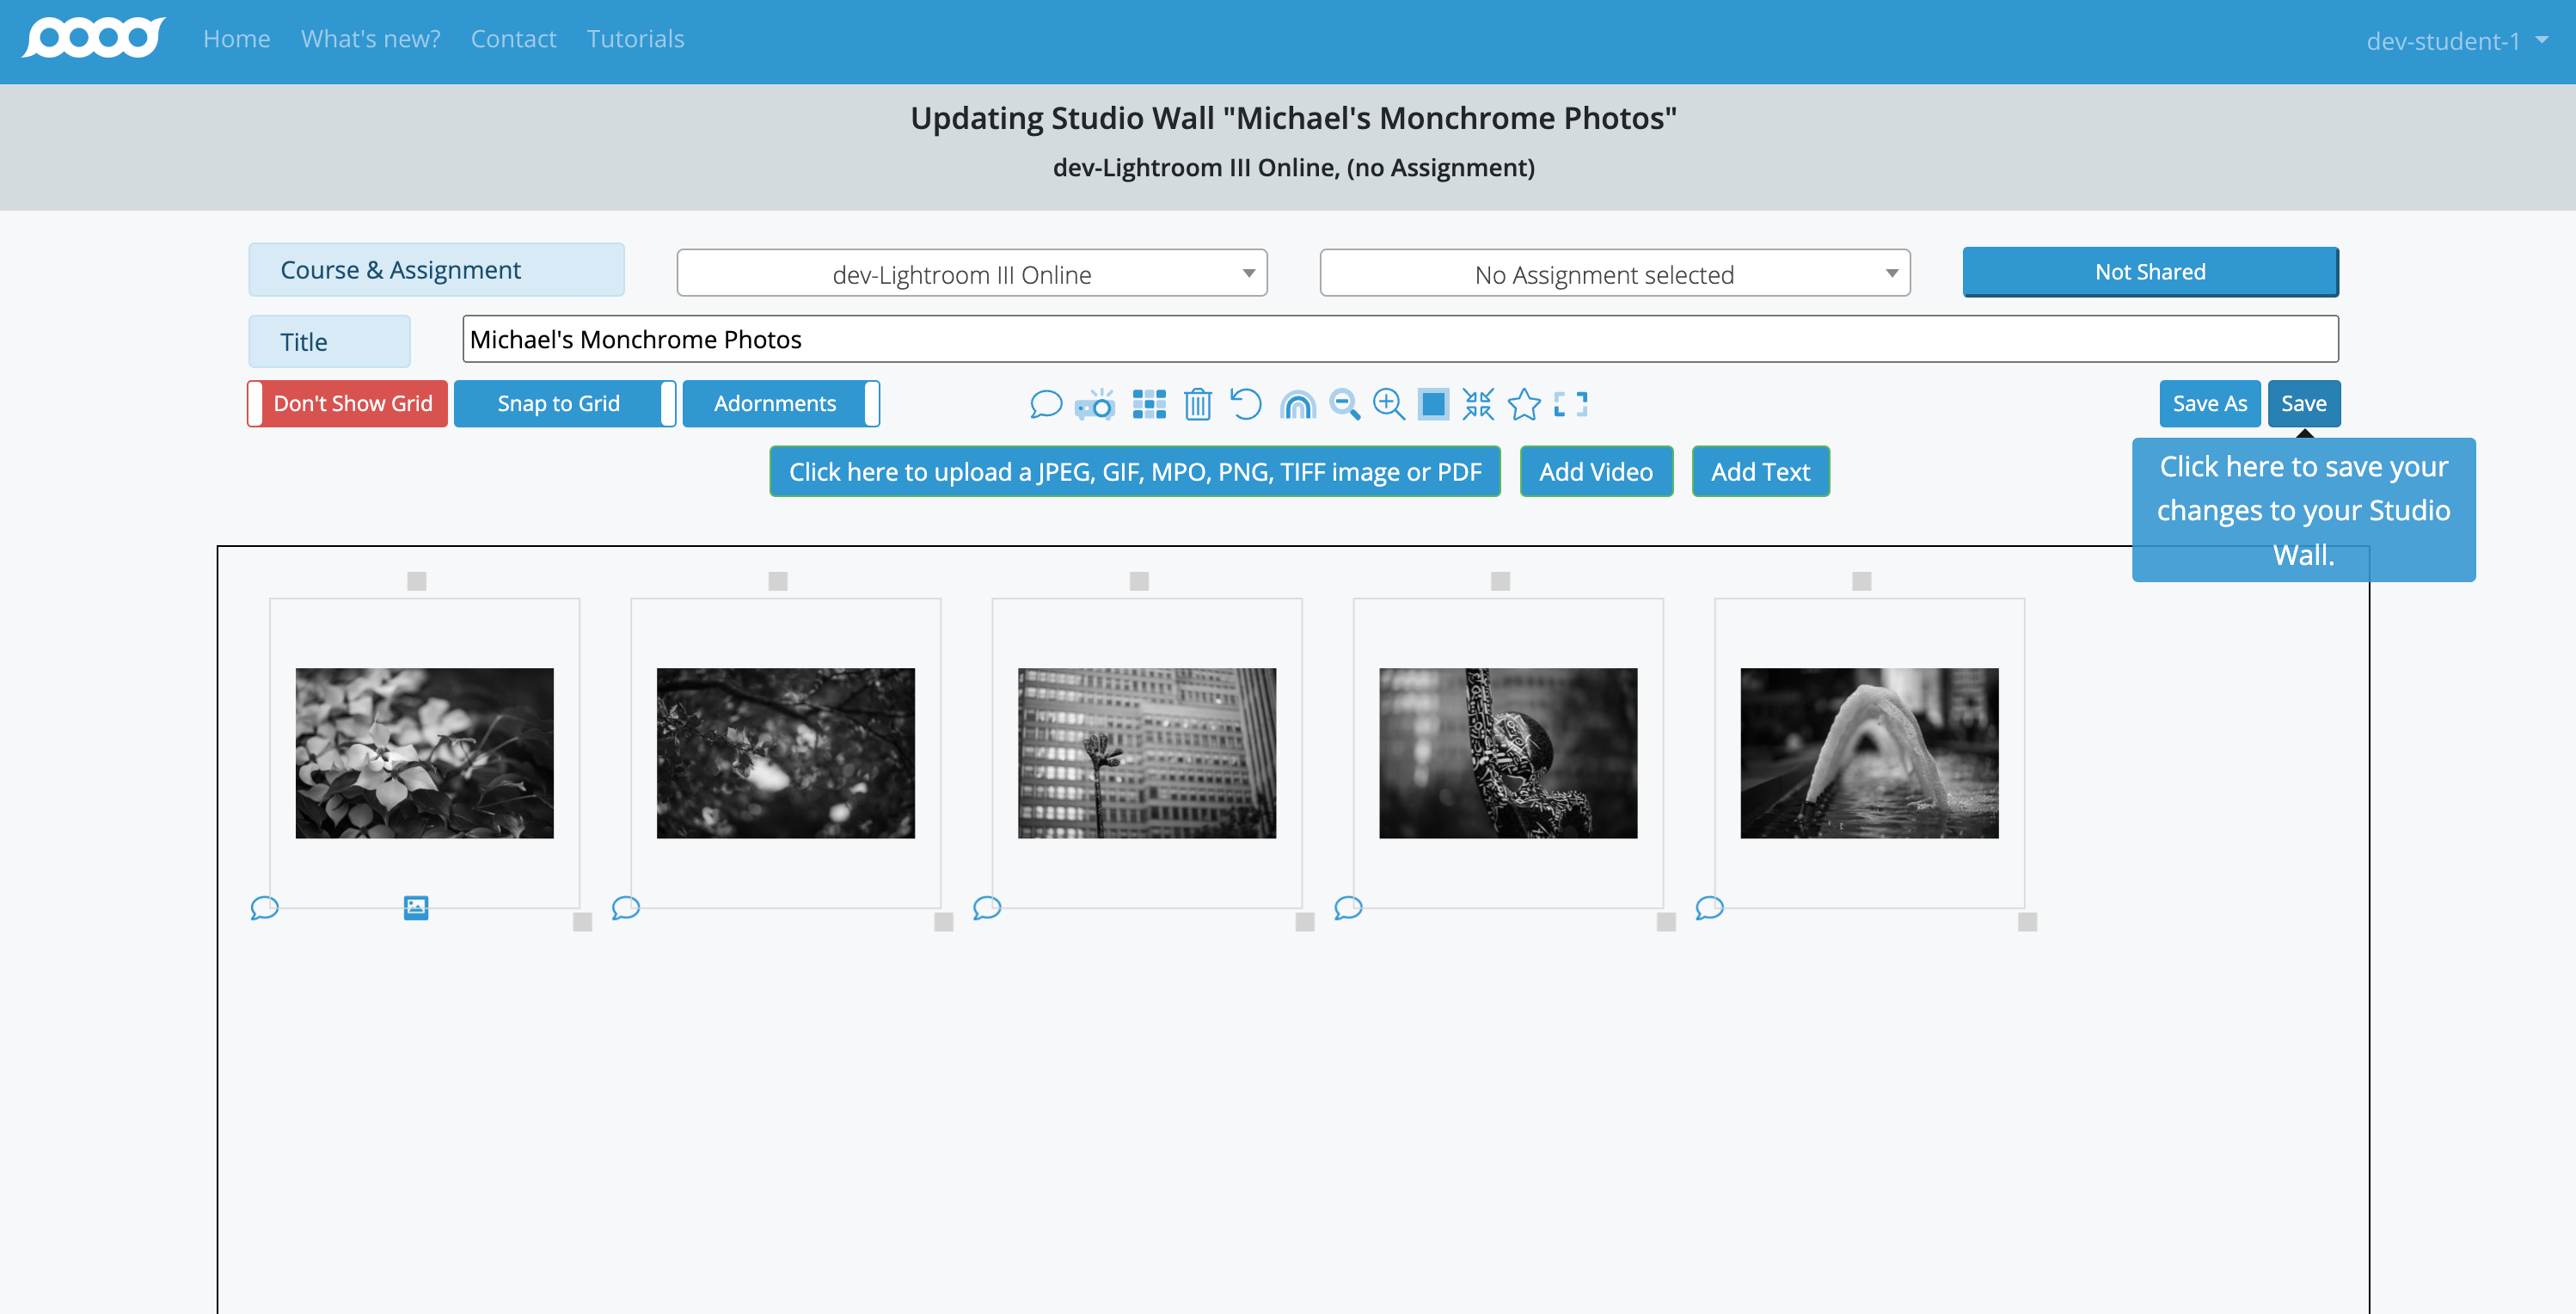2576x1314 pixels.
Task: Click resize handle below dark foliage frame
Action: pyautogui.click(x=943, y=922)
